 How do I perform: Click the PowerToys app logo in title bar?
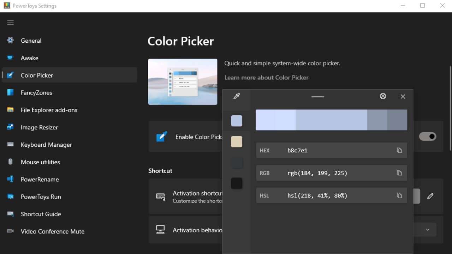pyautogui.click(x=7, y=6)
